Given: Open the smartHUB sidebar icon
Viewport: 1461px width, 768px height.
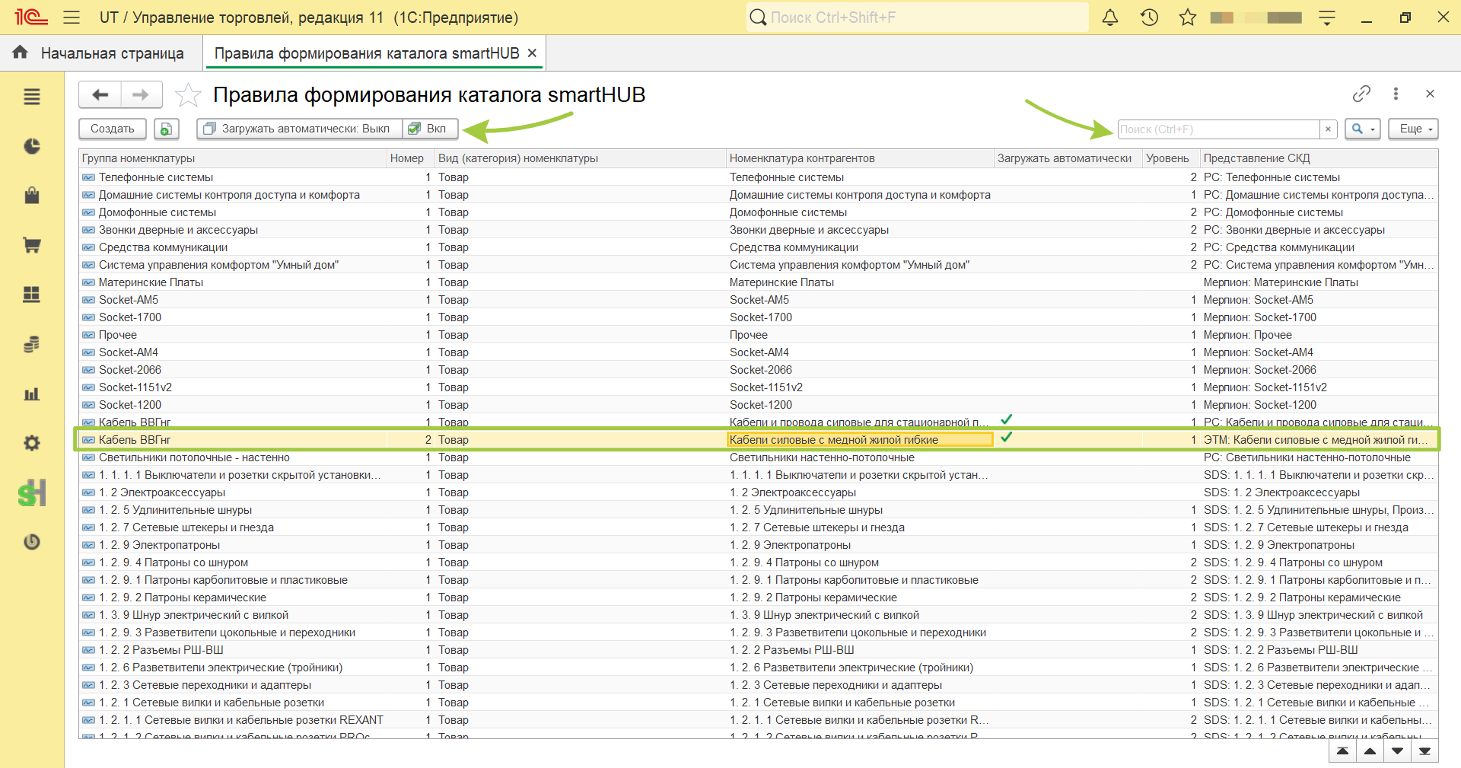Looking at the screenshot, I should 32,493.
